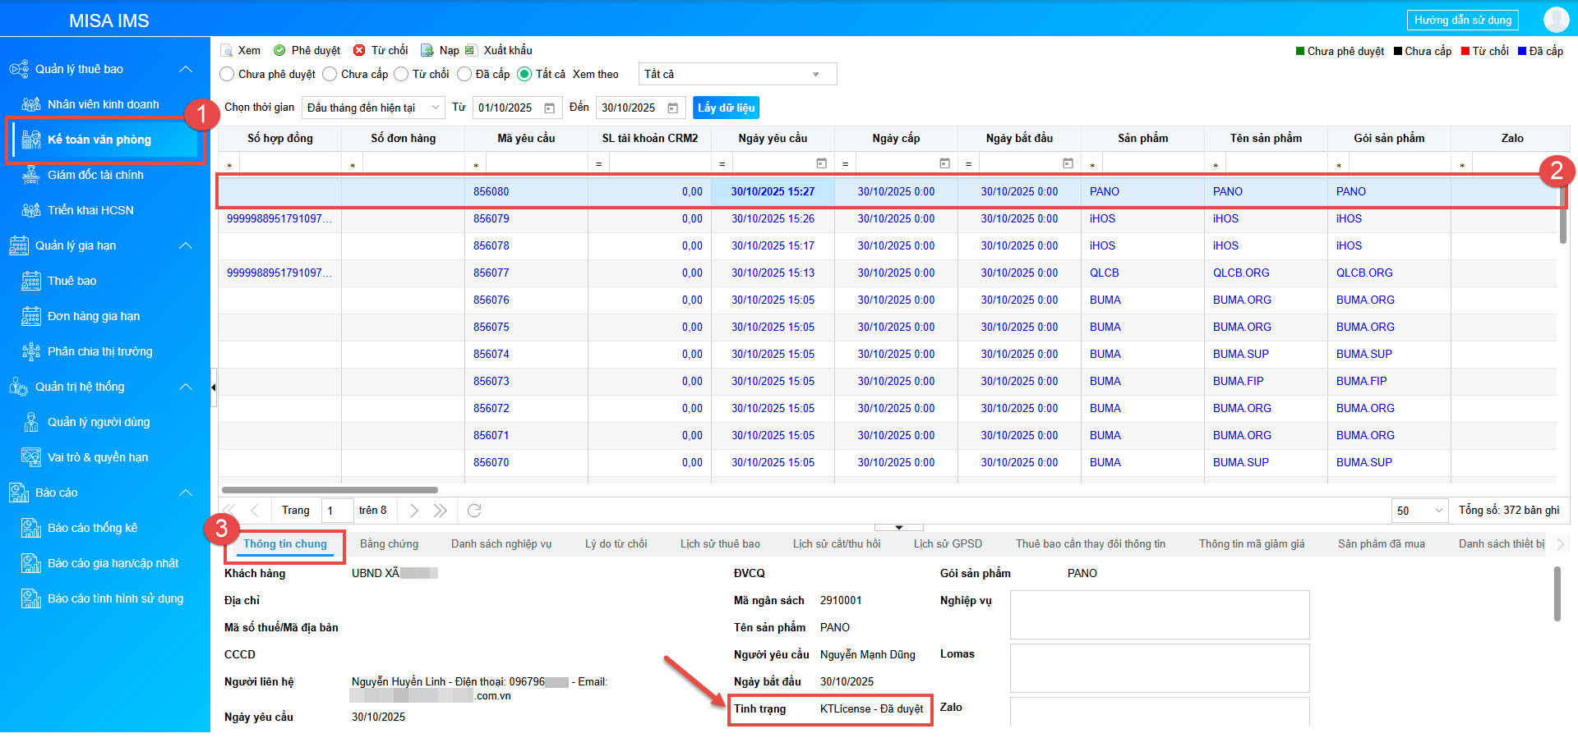Open calendar icon of the Từ date field
Viewport: 1578px width, 738px height.
(x=550, y=108)
